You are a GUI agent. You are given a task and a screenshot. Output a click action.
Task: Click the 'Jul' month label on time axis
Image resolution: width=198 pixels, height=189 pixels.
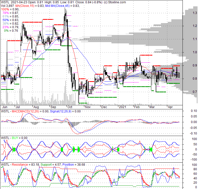[18, 107]
